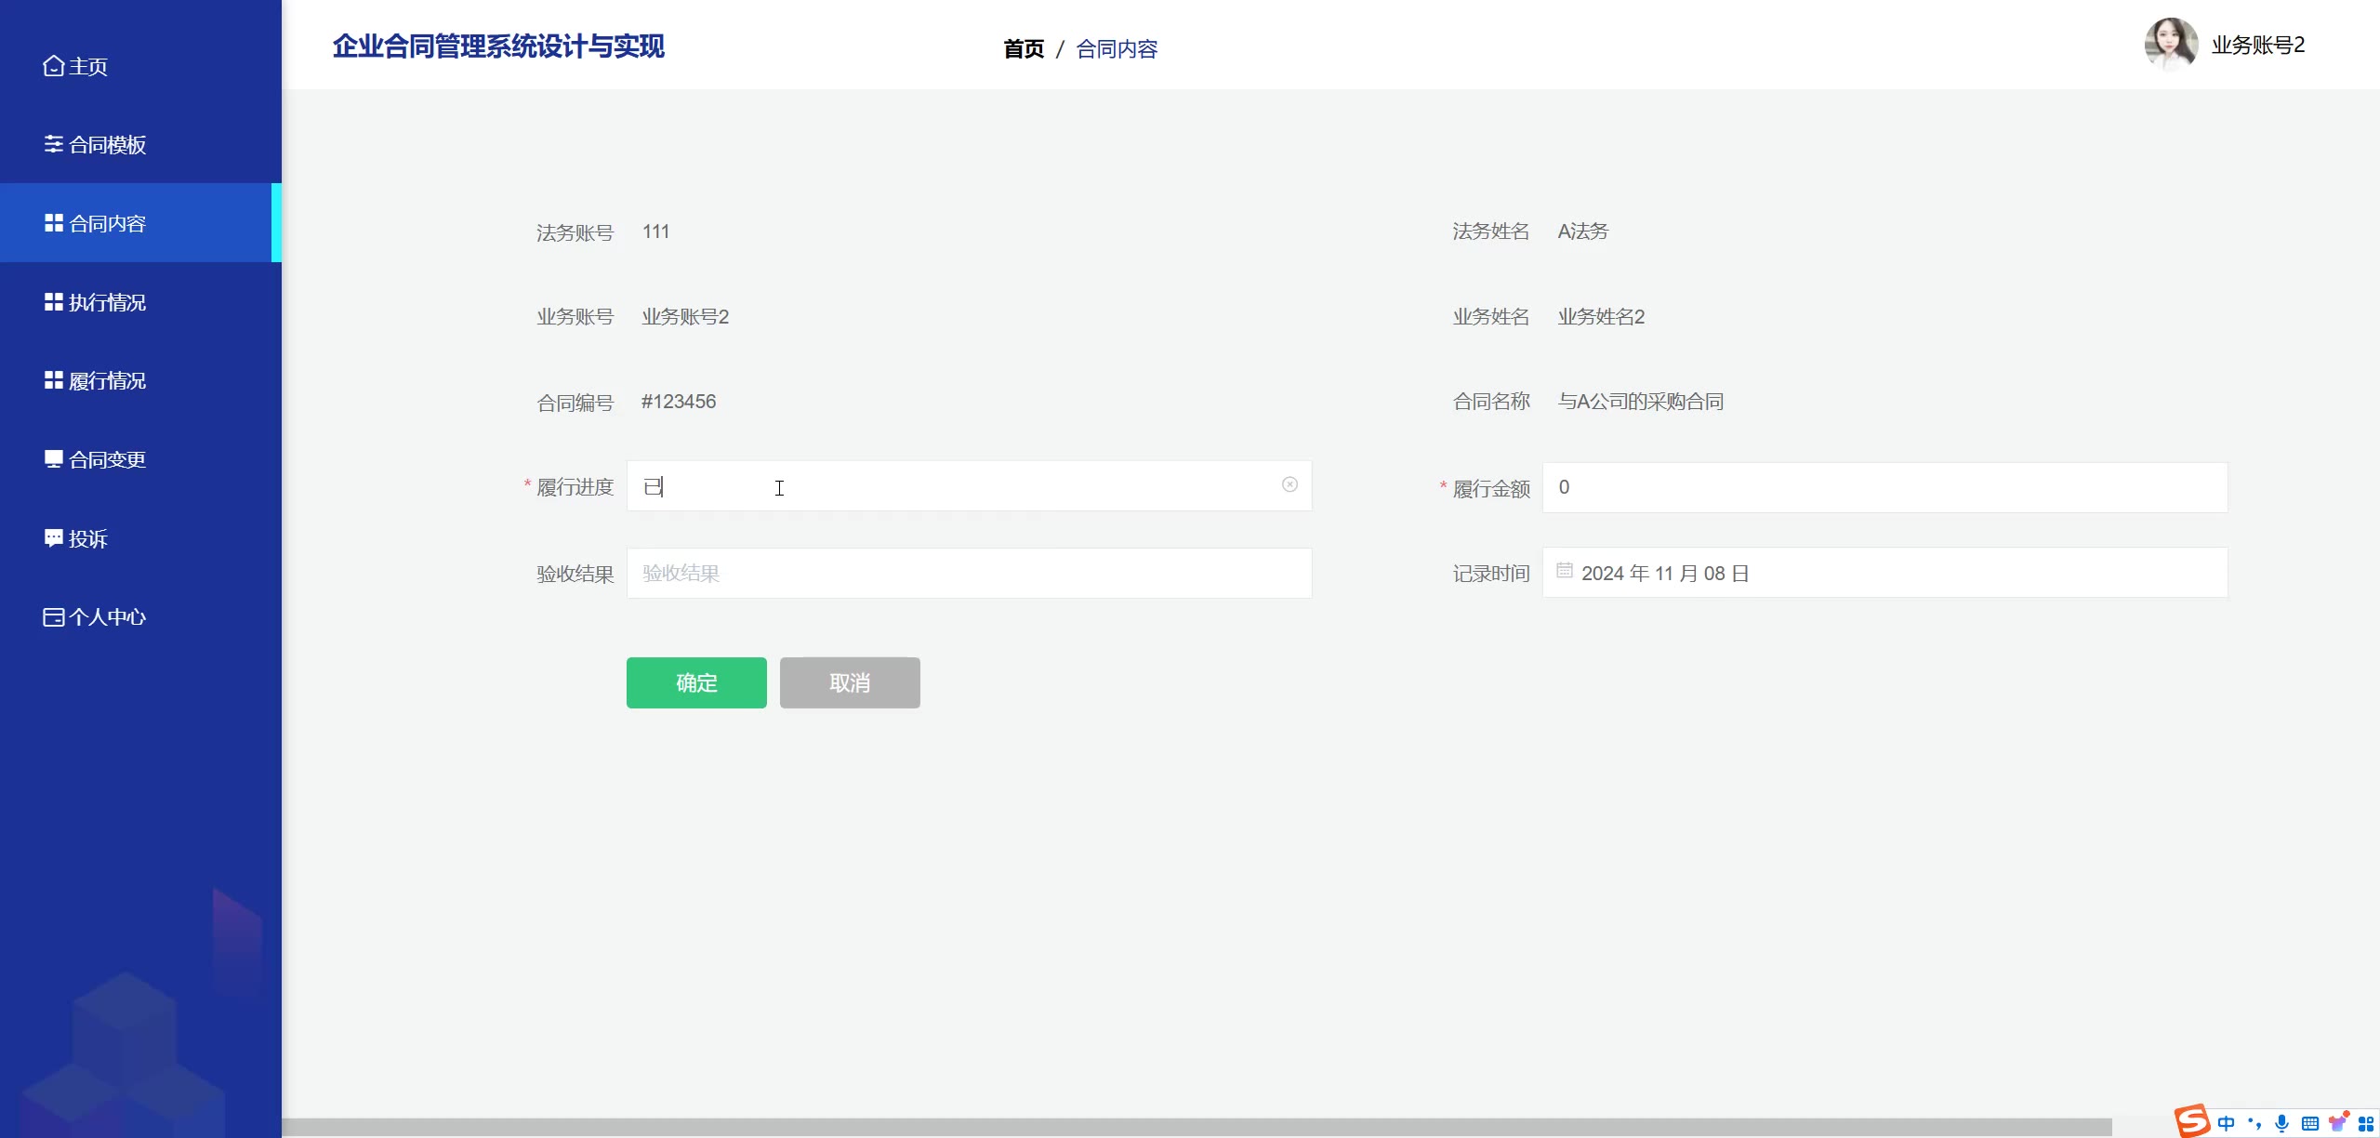The width and height of the screenshot is (2380, 1138).
Task: Open the 记录时间 date picker
Action: (1884, 573)
